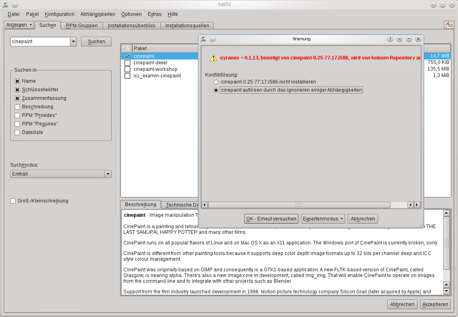Open the Konfiguration menu
Image resolution: width=458 pixels, height=317 pixels.
coord(59,14)
